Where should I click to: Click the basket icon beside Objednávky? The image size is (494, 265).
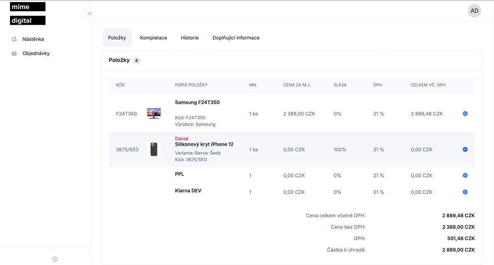[x=14, y=53]
